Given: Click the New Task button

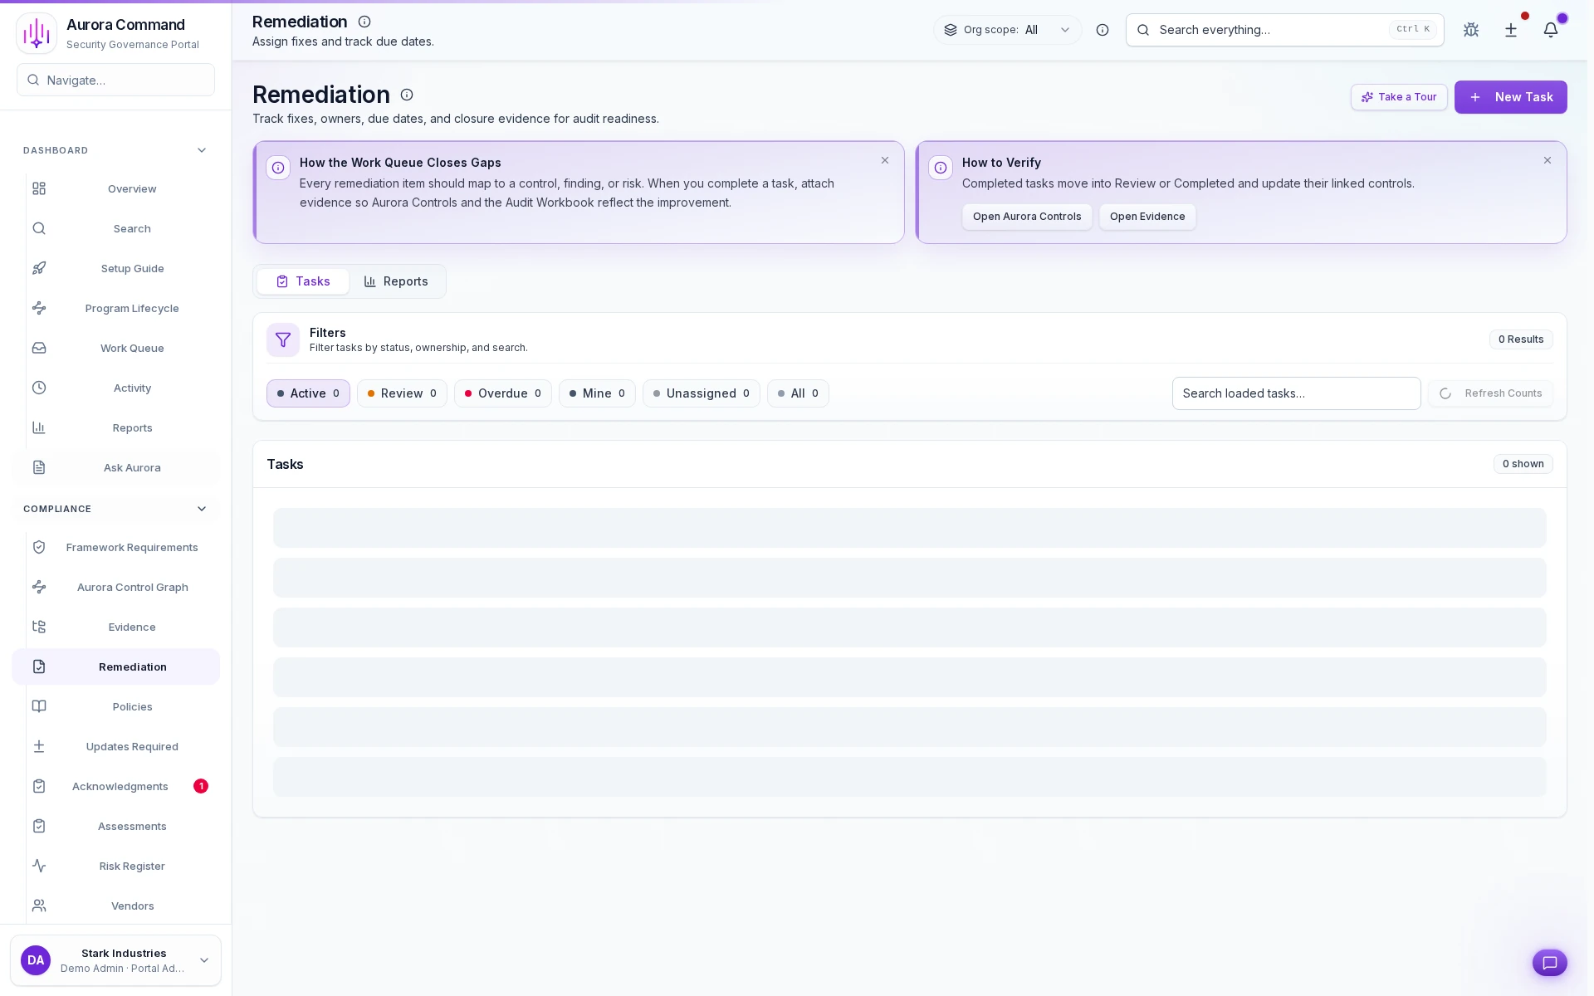Looking at the screenshot, I should [1510, 97].
